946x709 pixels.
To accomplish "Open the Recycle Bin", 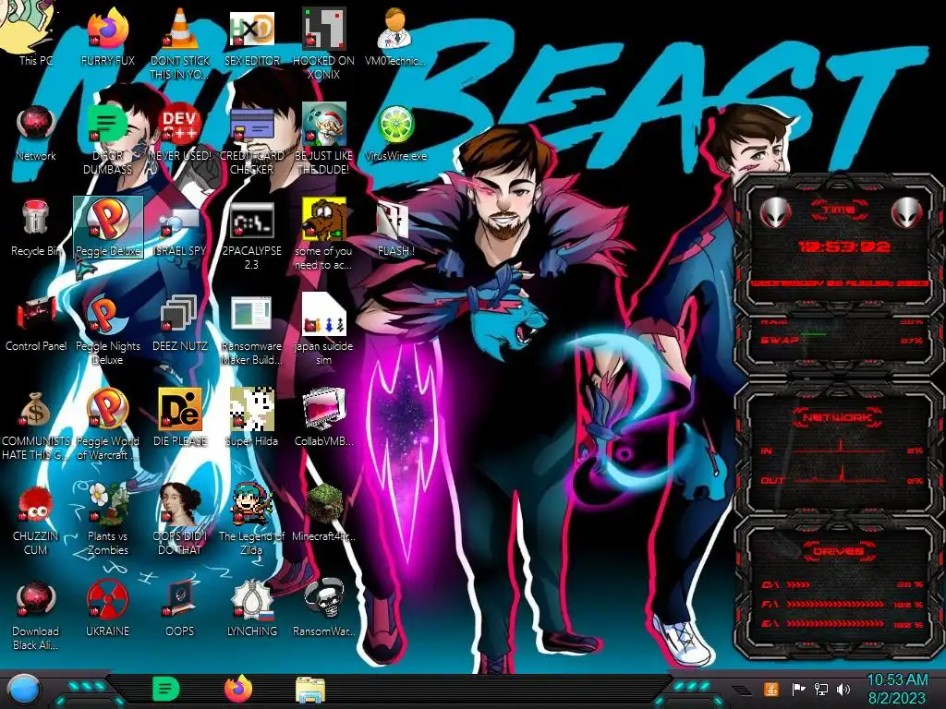I will point(36,227).
